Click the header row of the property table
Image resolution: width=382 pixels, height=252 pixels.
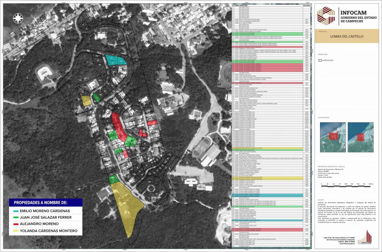click(272, 6)
